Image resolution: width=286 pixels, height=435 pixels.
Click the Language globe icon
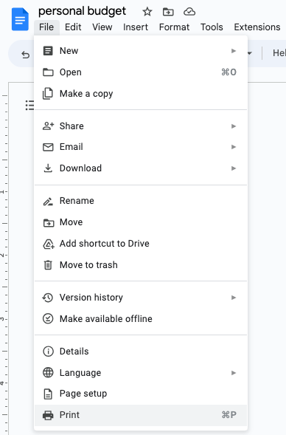(x=48, y=372)
